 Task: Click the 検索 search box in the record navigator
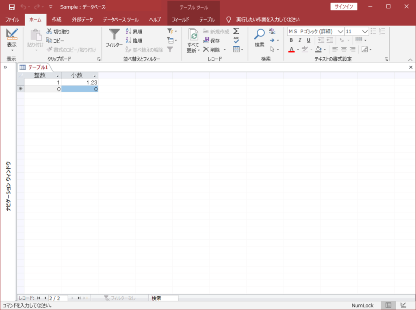pyautogui.click(x=165, y=298)
